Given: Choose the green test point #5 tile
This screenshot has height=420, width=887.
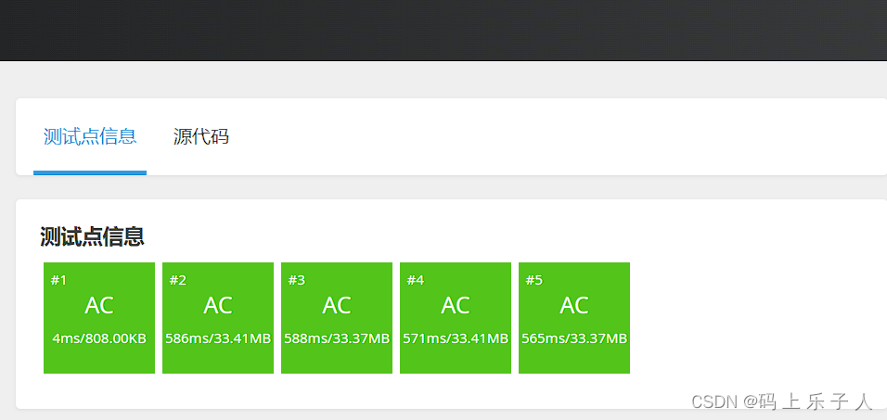Looking at the screenshot, I should pyautogui.click(x=574, y=318).
